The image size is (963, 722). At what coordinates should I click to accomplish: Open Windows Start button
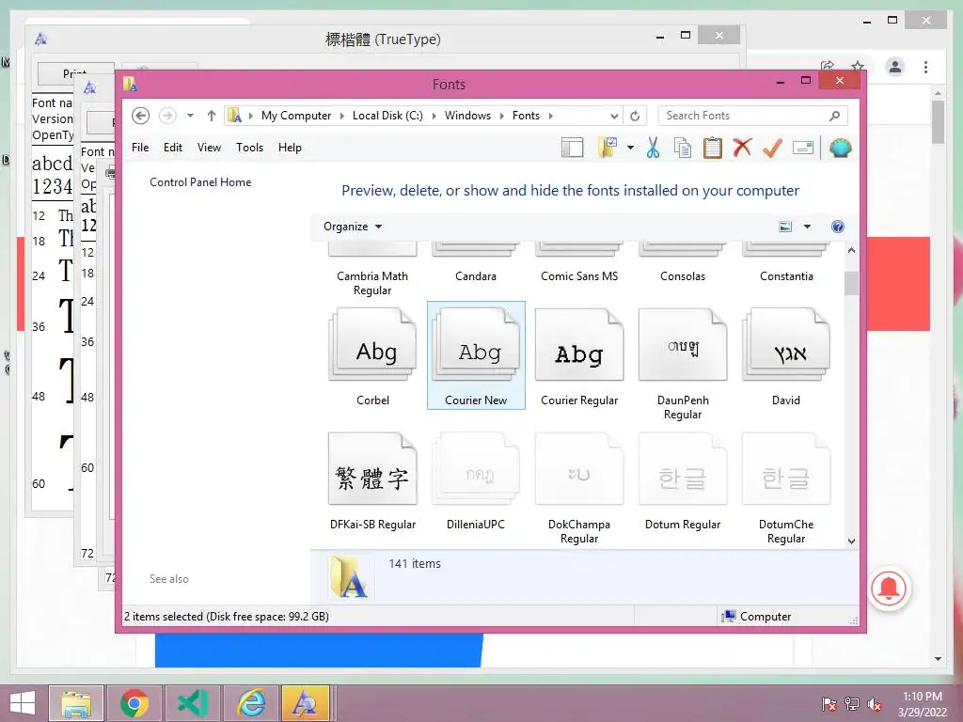[x=23, y=703]
